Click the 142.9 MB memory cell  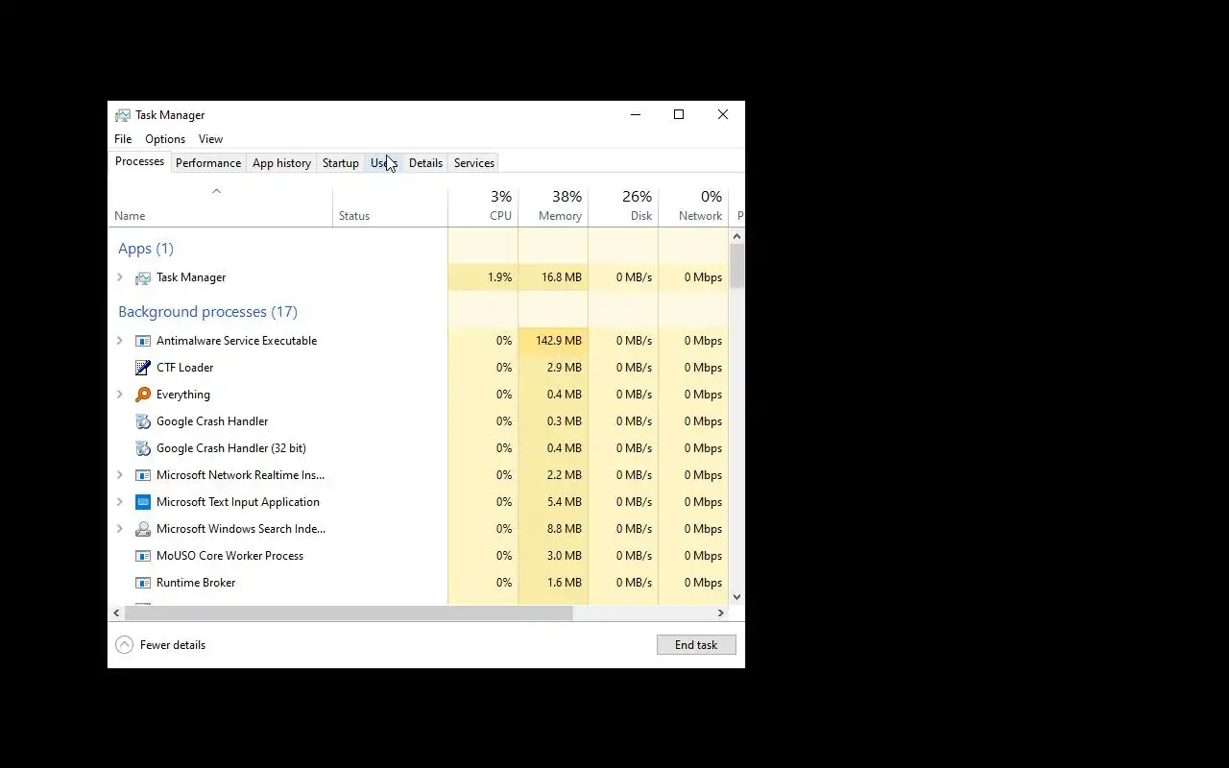point(553,341)
